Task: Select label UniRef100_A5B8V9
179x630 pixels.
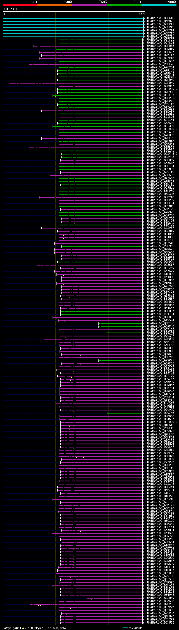Action: (161, 77)
